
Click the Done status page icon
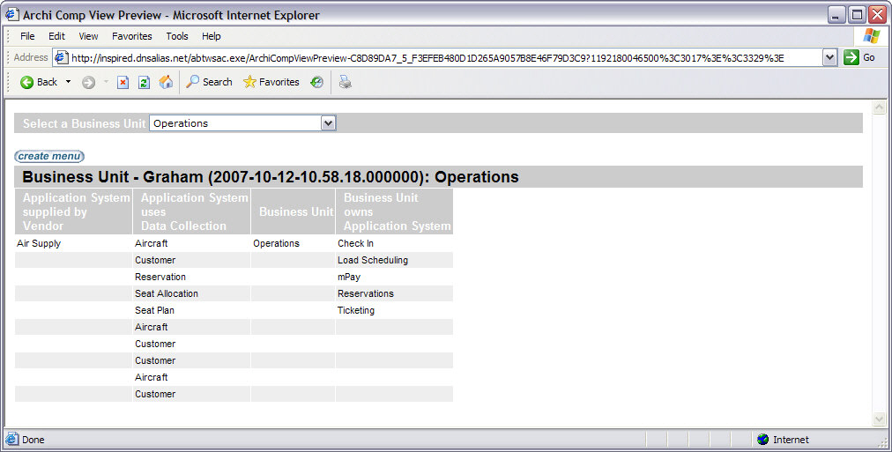(12, 440)
